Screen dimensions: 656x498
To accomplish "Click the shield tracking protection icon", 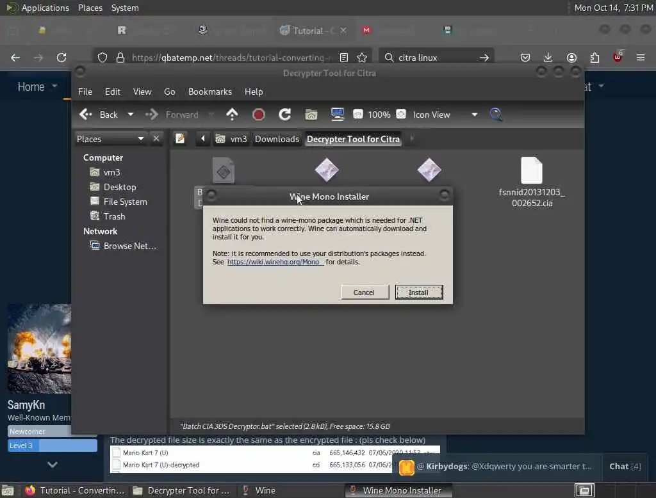I will click(x=102, y=58).
